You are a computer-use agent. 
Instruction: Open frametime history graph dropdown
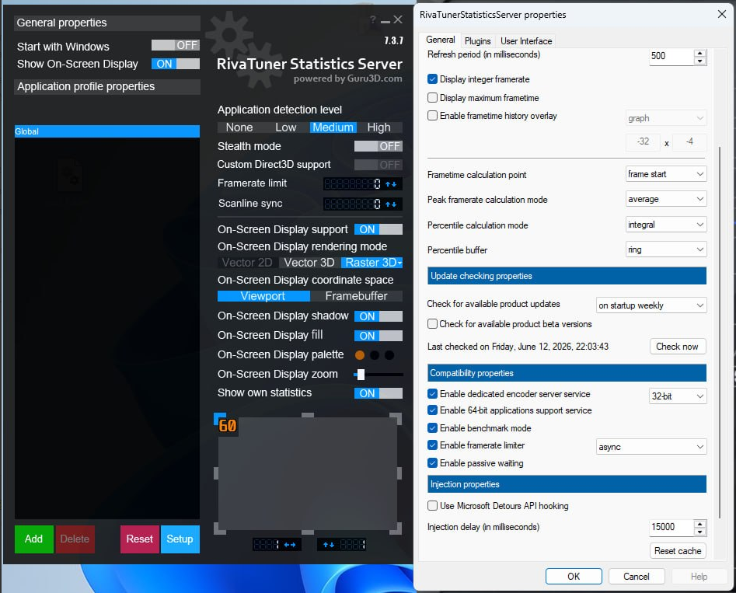pos(666,118)
